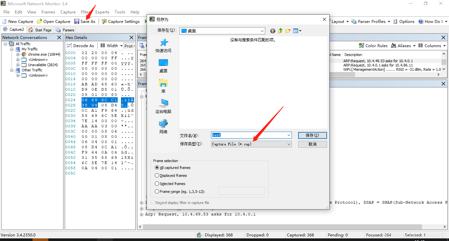
Task: Select 网络 in the places bar
Action: 163,127
